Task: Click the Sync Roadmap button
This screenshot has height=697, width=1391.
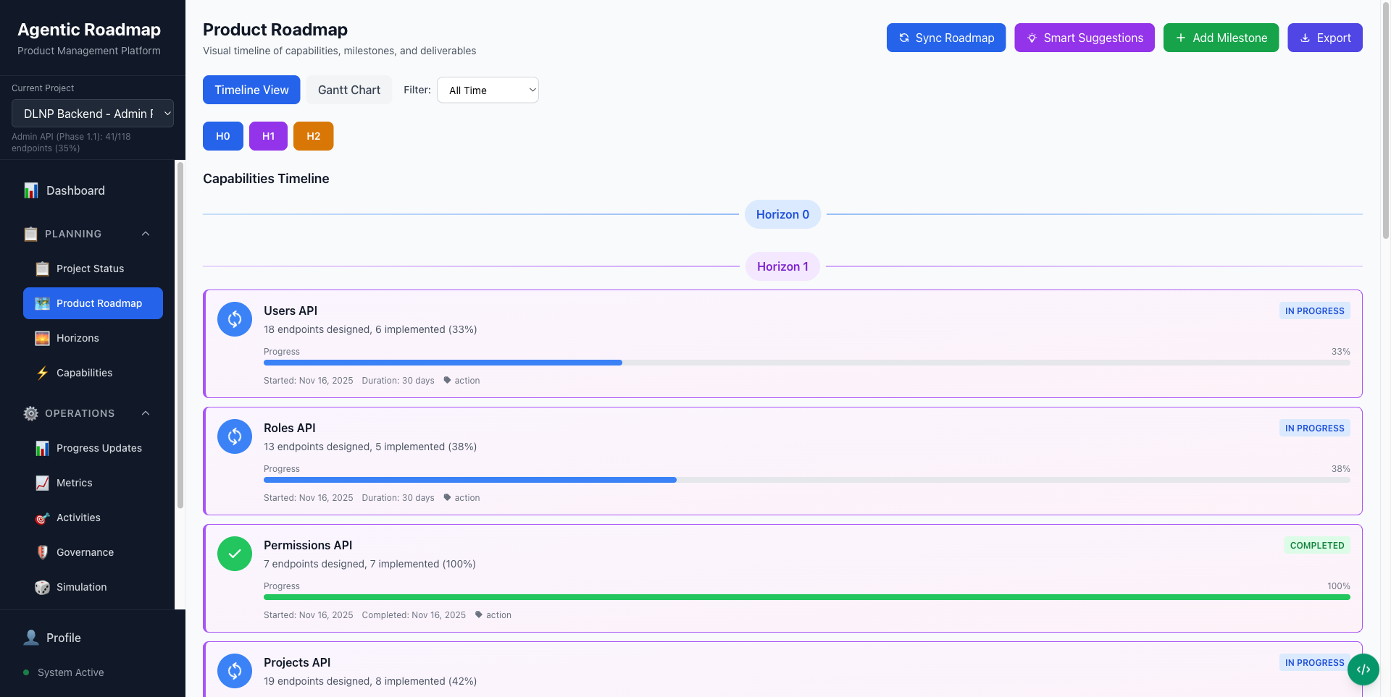Action: (946, 38)
